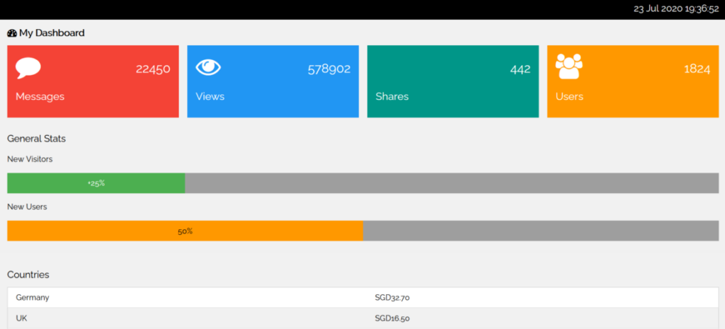This screenshot has width=725, height=329.
Task: Click the 442 shares count
Action: point(520,69)
